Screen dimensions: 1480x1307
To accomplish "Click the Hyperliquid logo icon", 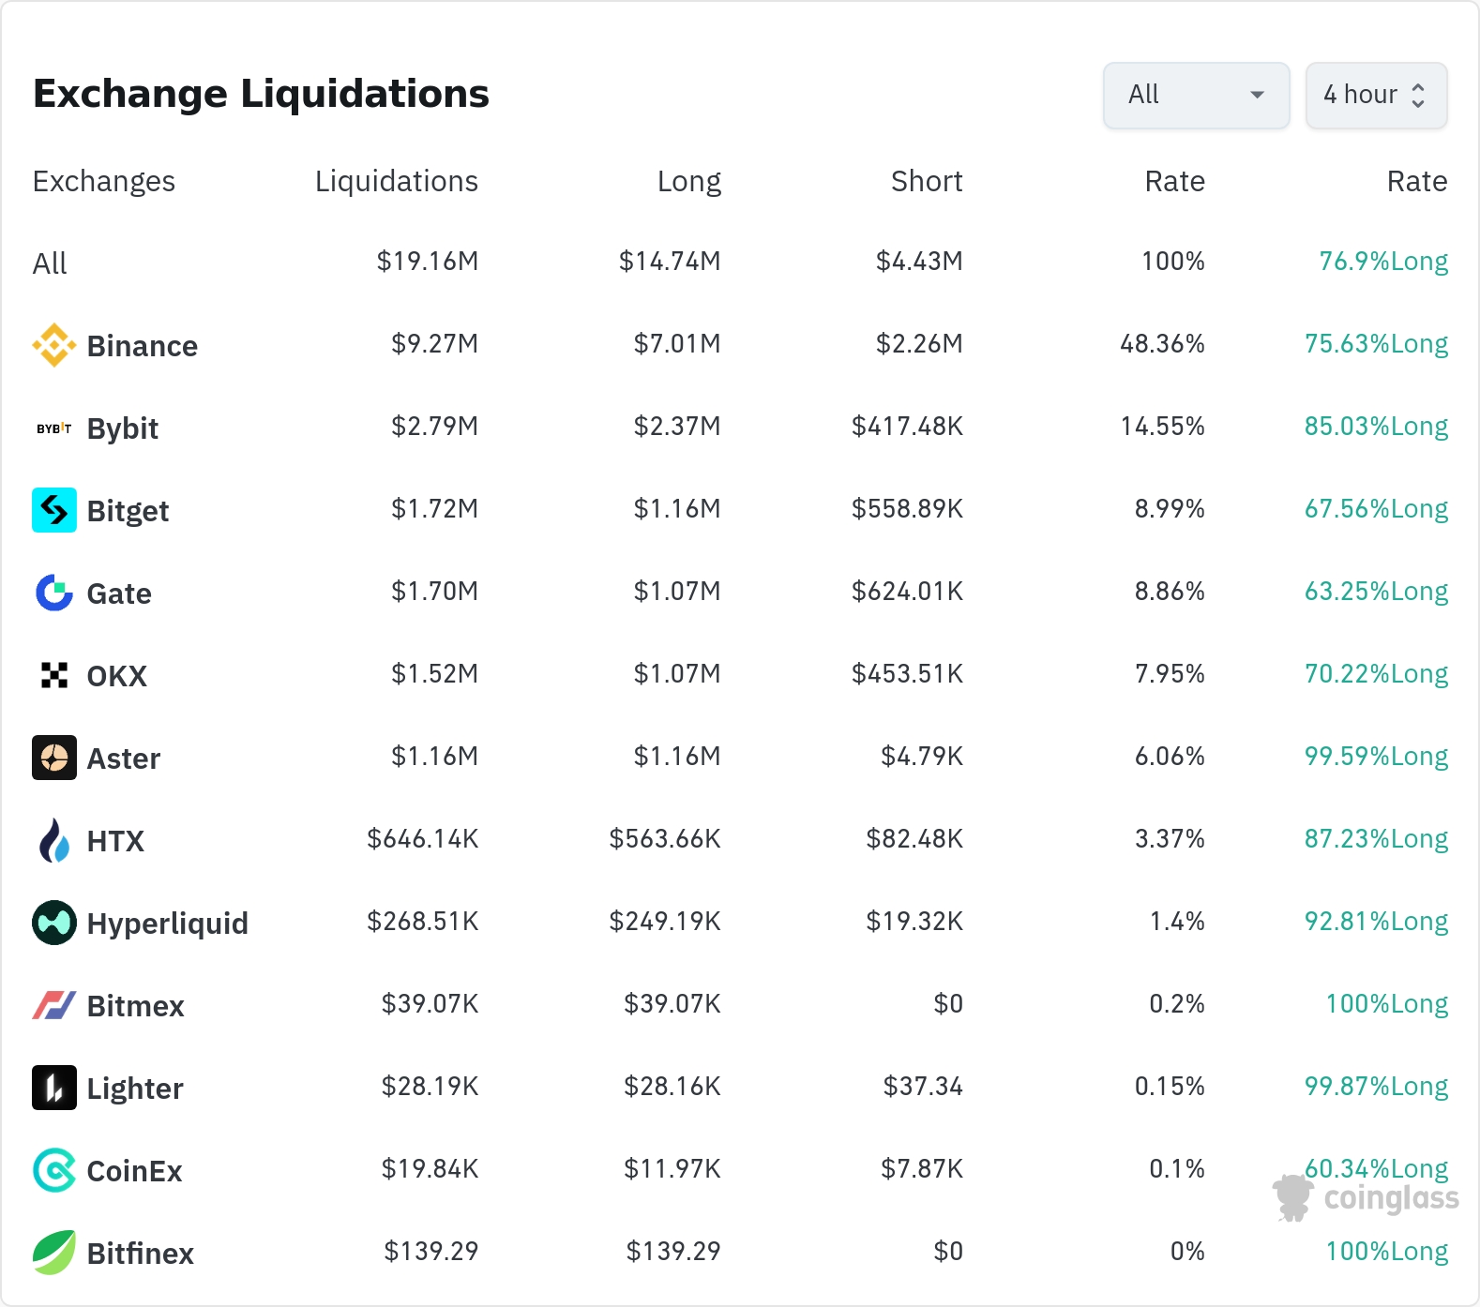I will click(x=54, y=923).
